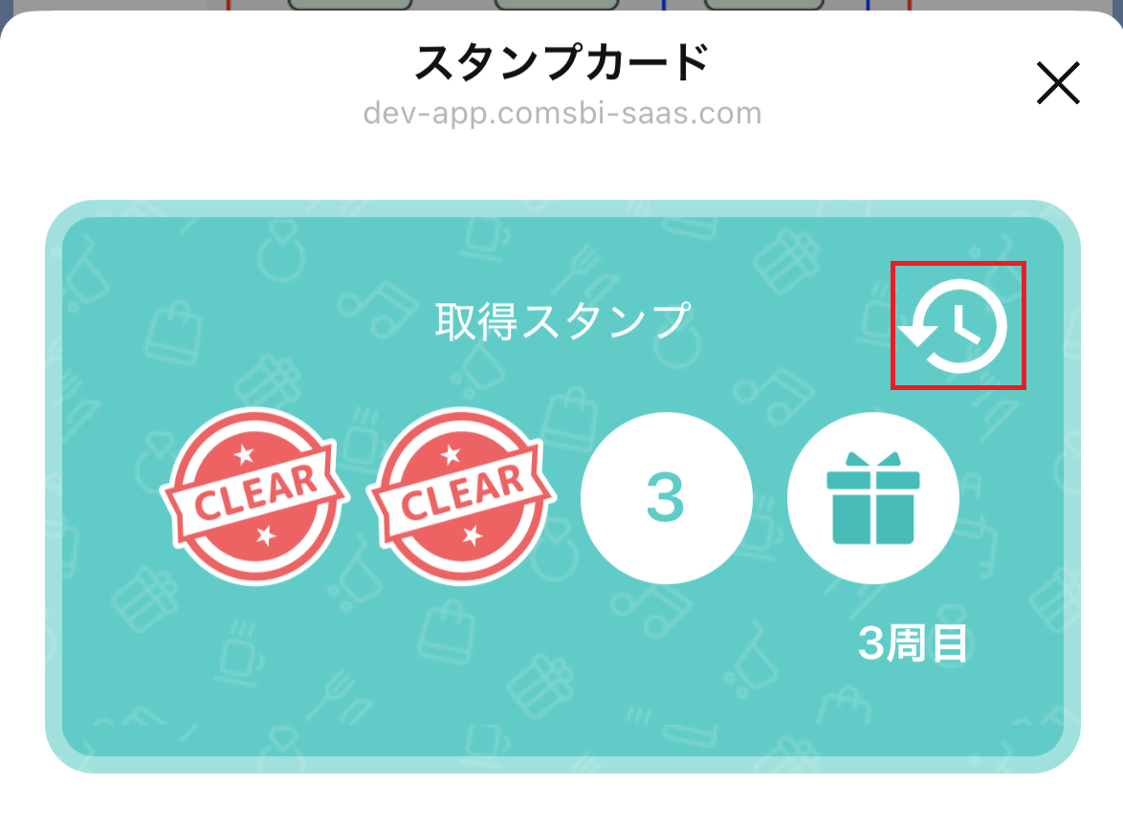Select the gift box reward circle
1123x824 pixels.
point(873,497)
